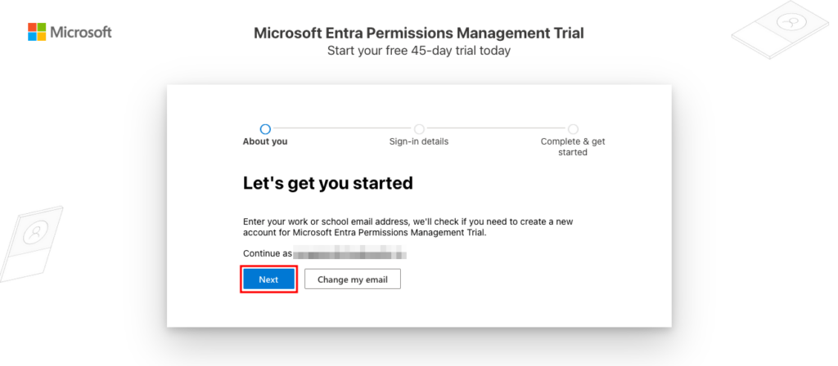The height and width of the screenshot is (366, 838).
Task: Click the Next button
Action: (268, 279)
